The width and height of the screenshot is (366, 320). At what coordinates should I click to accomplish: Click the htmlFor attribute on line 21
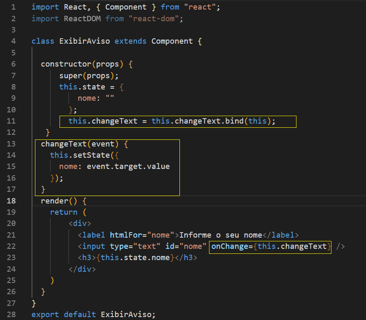point(126,235)
